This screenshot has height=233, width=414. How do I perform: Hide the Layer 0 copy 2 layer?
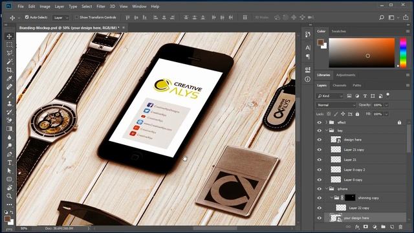pos(319,170)
